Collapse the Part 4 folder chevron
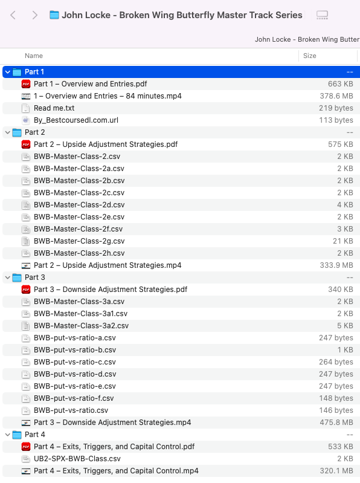The image size is (360, 483). (8, 435)
